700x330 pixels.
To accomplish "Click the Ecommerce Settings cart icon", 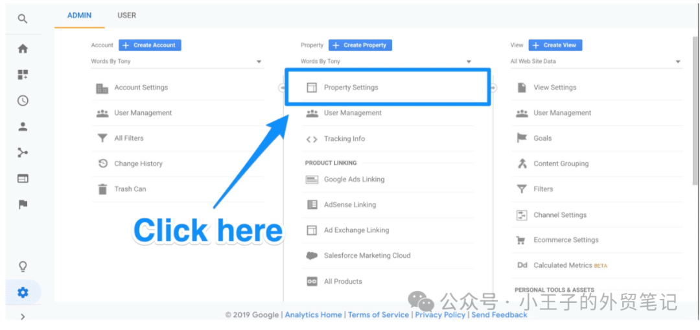I will 520,241.
